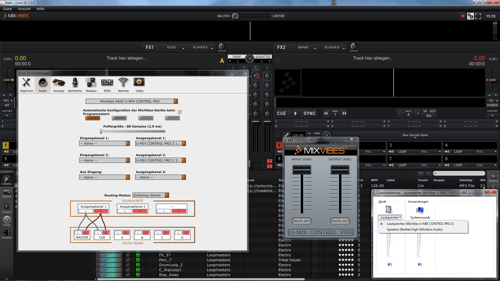Open the Hilfe menu
This screenshot has width=500, height=281.
(x=40, y=9)
